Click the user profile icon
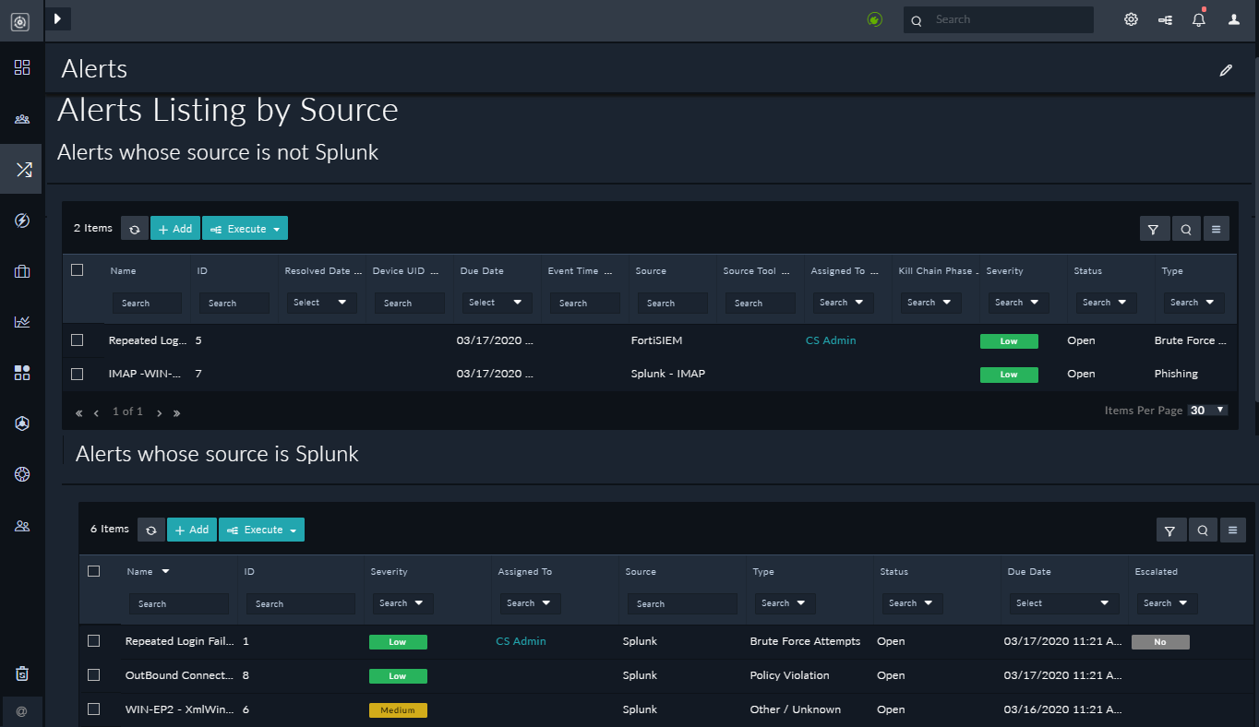 [1233, 19]
